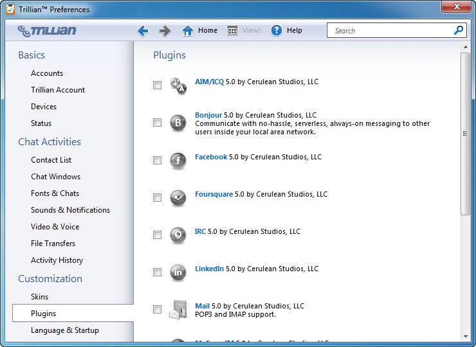Click the plugin list scrollbar thumb

tap(465, 134)
